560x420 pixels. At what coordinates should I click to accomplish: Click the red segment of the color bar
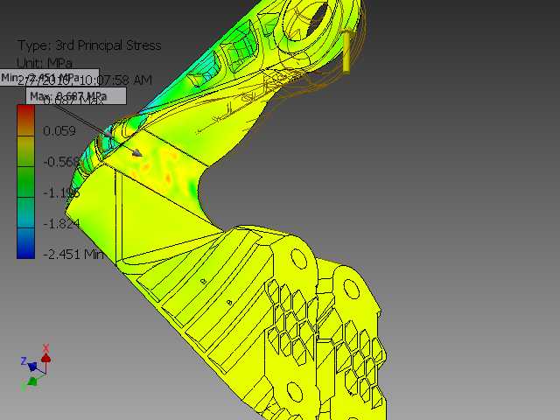25,120
